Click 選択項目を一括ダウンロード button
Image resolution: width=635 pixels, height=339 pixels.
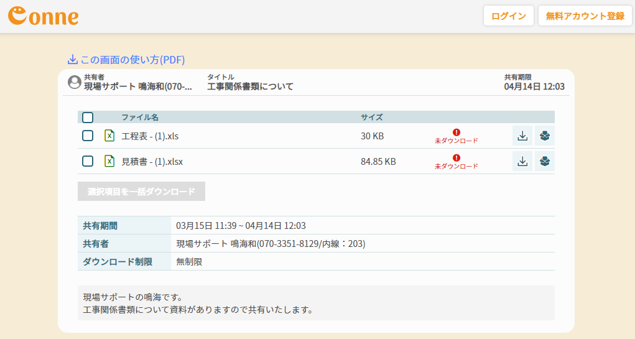(141, 191)
